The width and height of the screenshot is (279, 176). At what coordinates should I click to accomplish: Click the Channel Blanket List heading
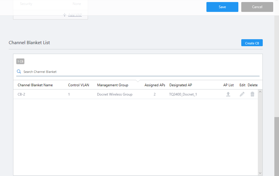tap(29, 42)
